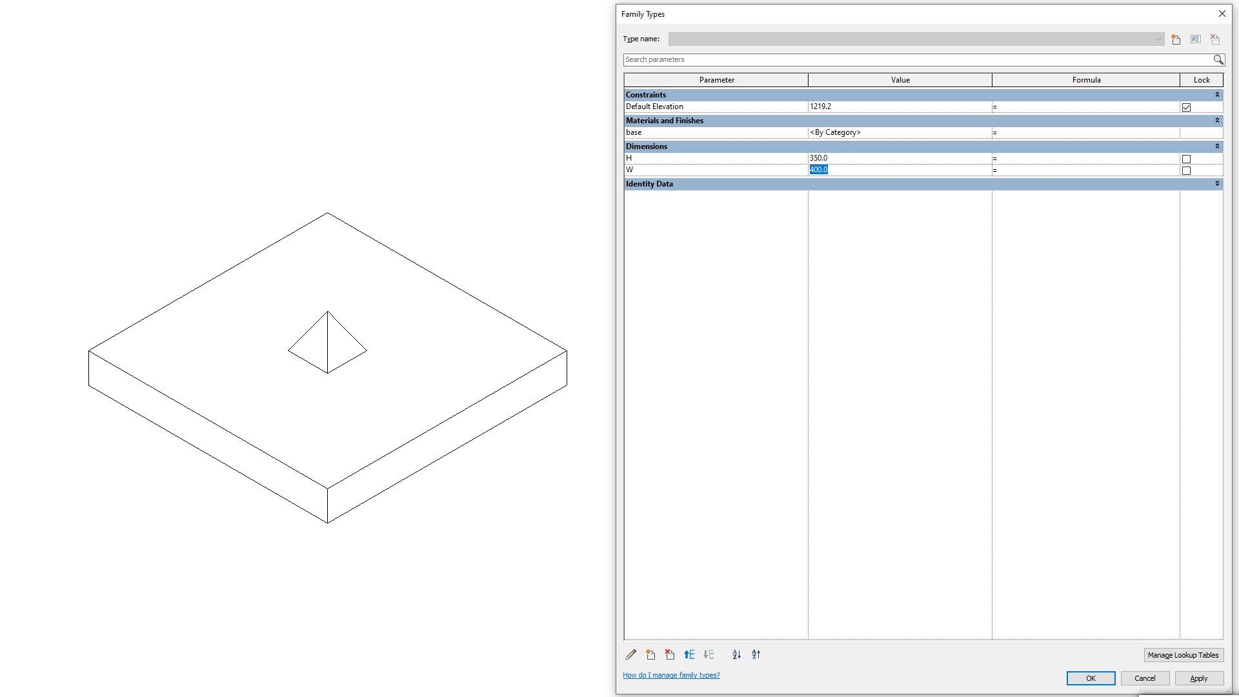
Task: Click the search magnifier icon
Action: click(x=1218, y=59)
